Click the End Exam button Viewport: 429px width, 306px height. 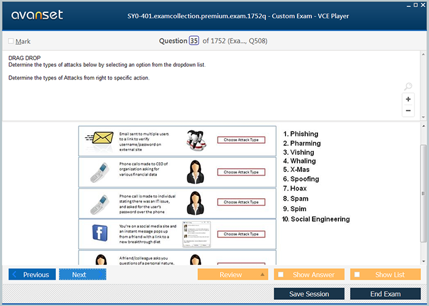pos(385,294)
